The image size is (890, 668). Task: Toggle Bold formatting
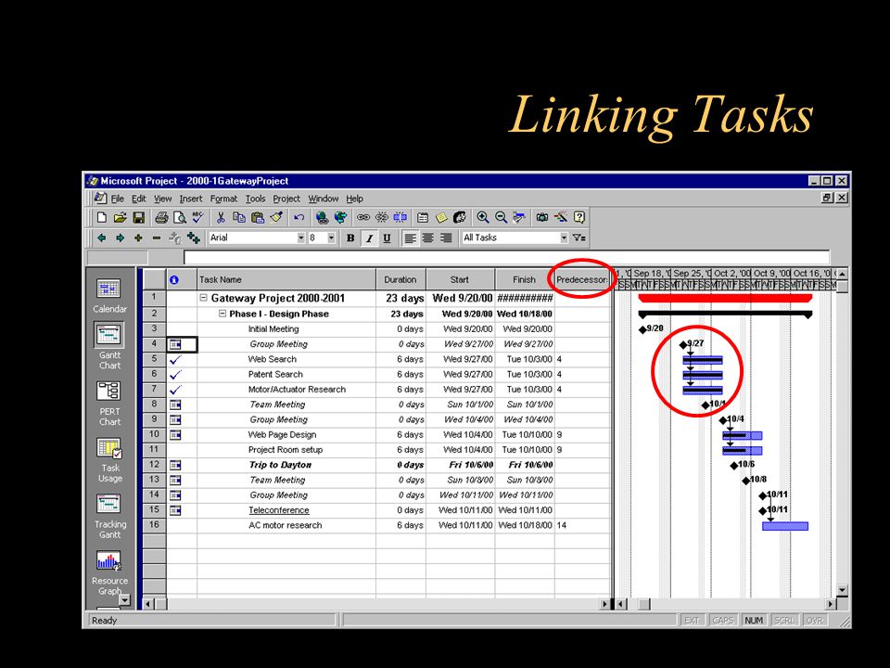350,238
